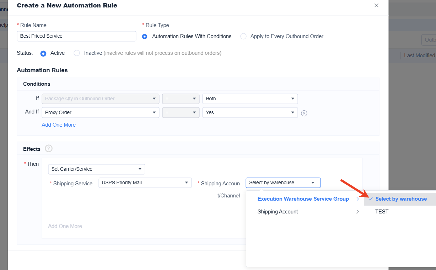This screenshot has width=436, height=270.
Task: Open the Set Carrier/Service dropdown
Action: coord(96,169)
